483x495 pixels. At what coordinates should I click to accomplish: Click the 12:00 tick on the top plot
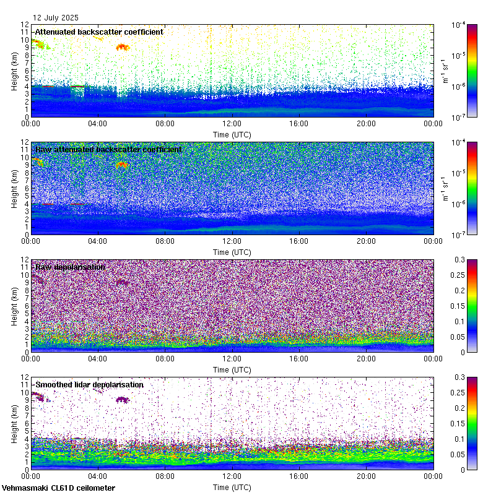tap(232, 124)
